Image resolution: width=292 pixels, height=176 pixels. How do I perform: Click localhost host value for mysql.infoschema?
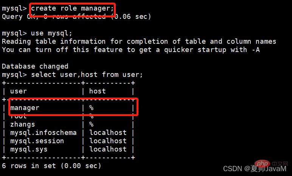coord(108,133)
